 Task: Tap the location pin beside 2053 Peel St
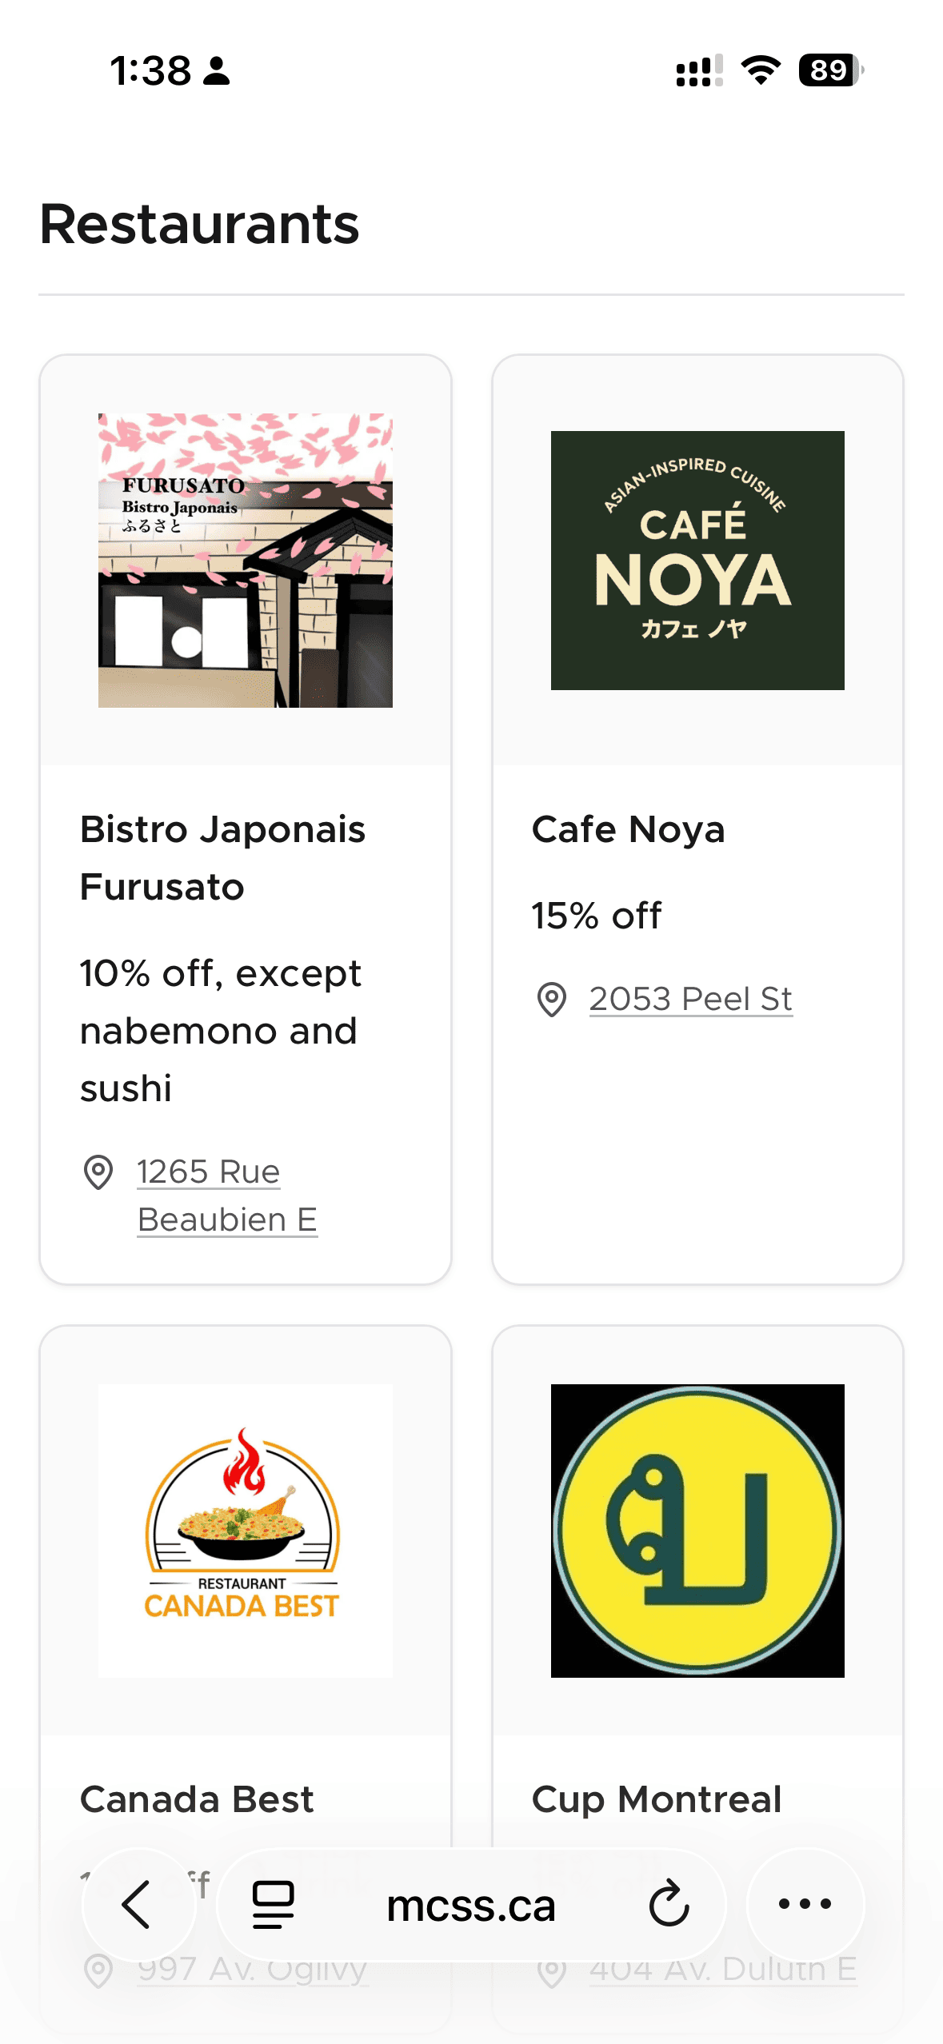[x=551, y=1000]
